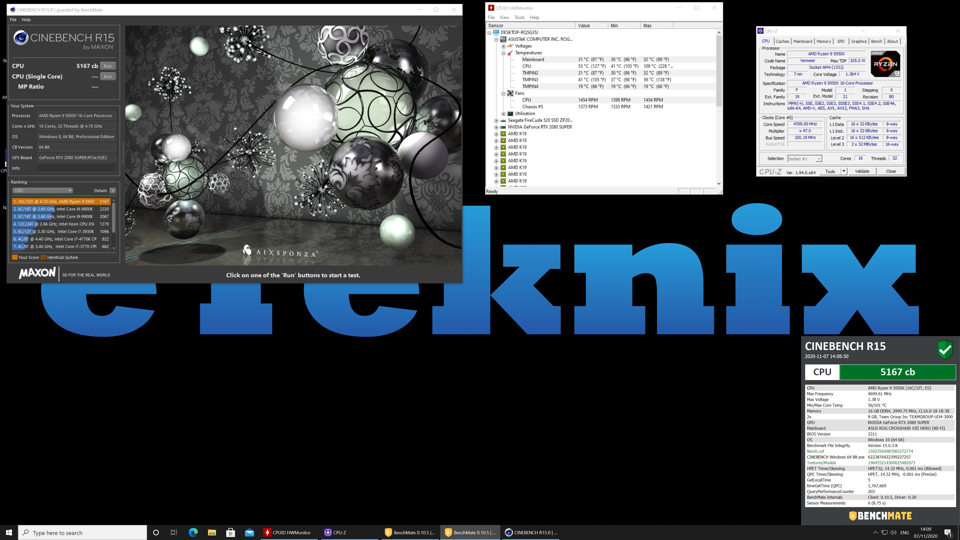The image size is (960, 540).
Task: Run the CPU multi-core benchmark
Action: [x=108, y=66]
